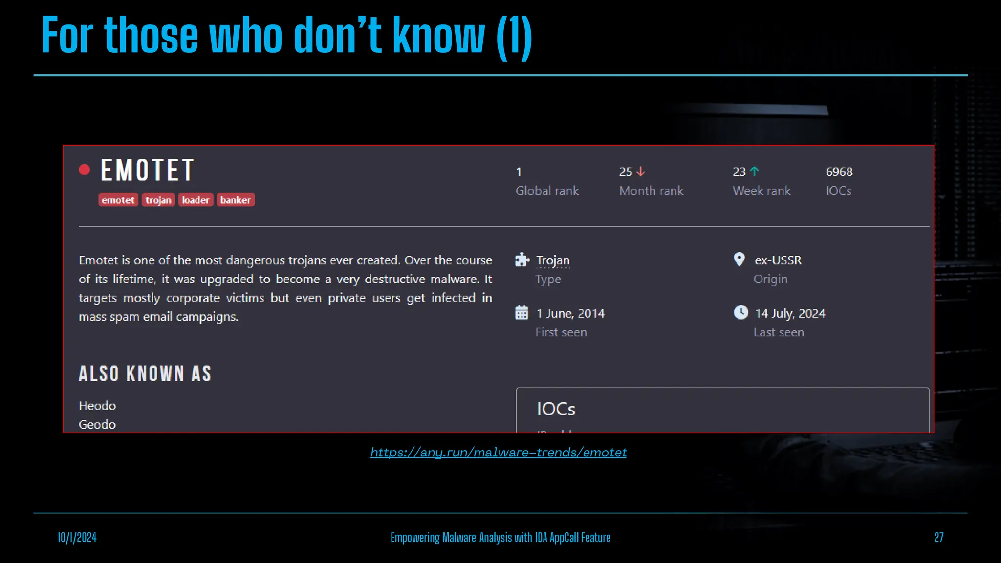Open the any.run malware-trends emotet link
Image resolution: width=1001 pixels, height=563 pixels.
coord(498,452)
